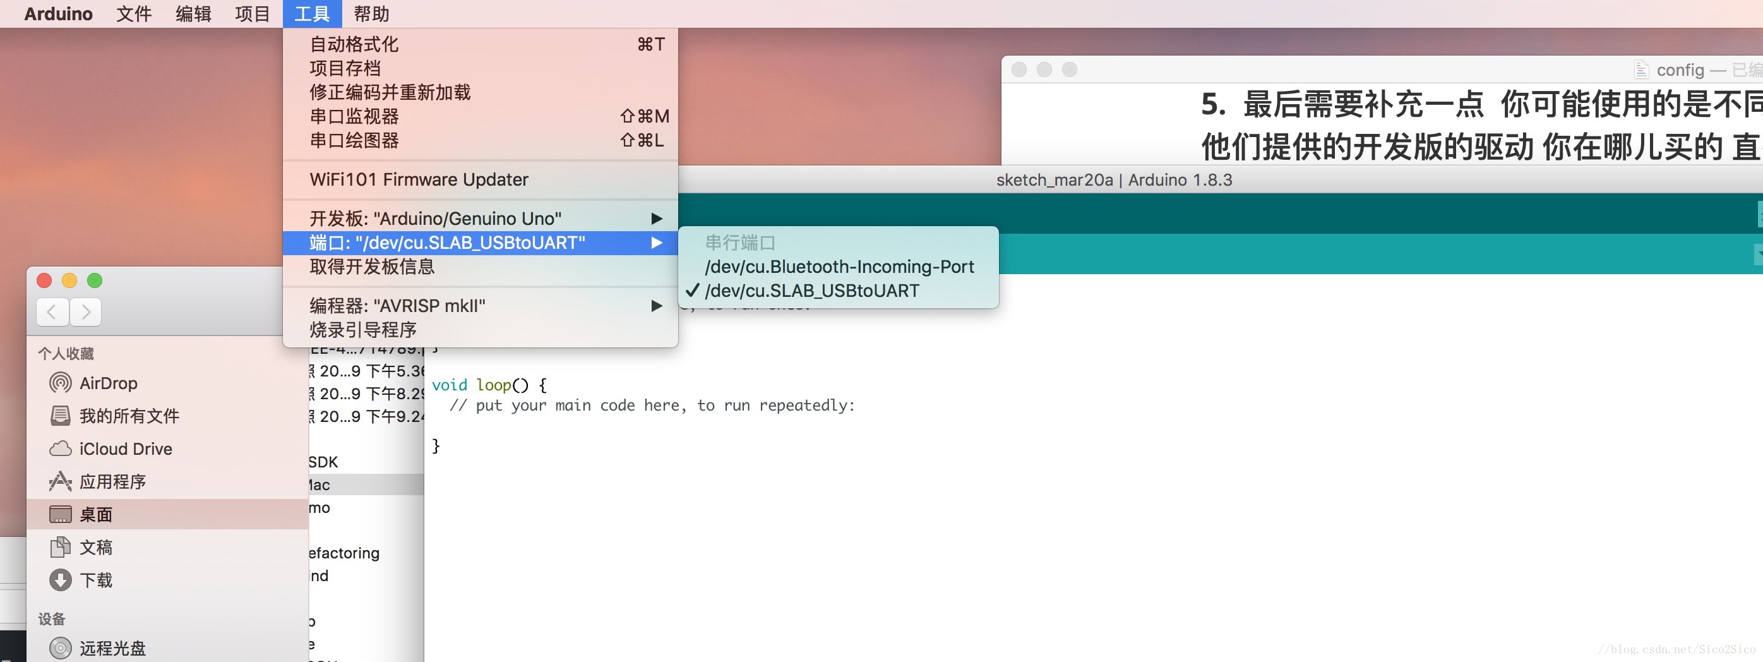Click step 5 text in config window
The width and height of the screenshot is (1763, 662).
pyautogui.click(x=1482, y=104)
